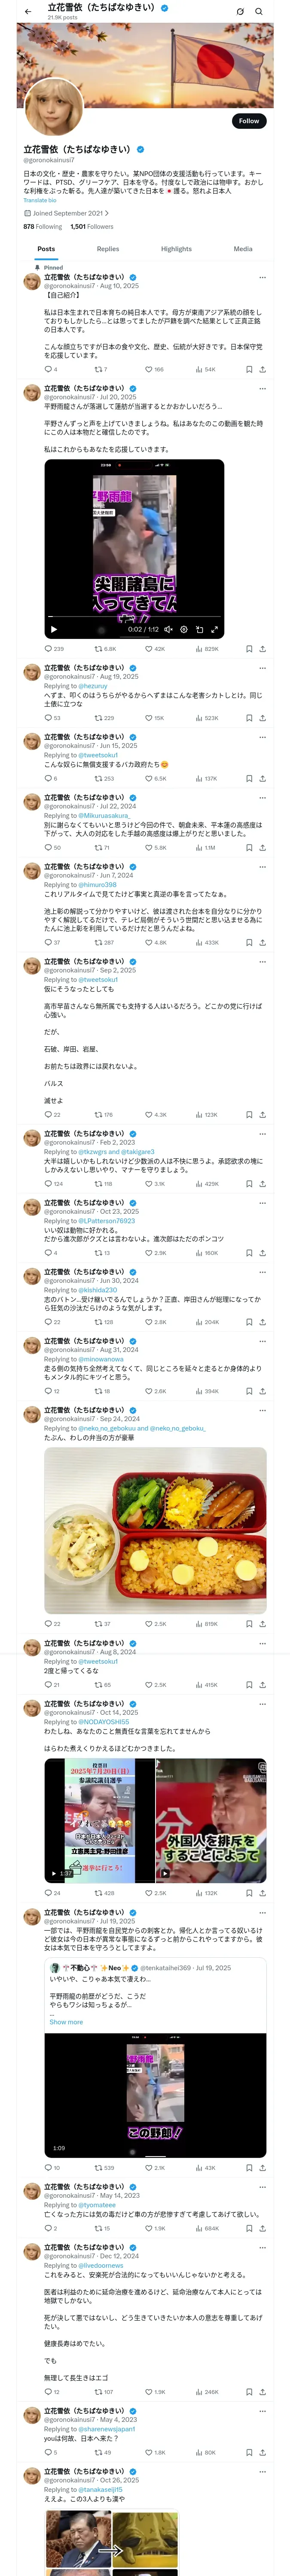
Task: Switch to the Replies tab
Action: coord(108,249)
